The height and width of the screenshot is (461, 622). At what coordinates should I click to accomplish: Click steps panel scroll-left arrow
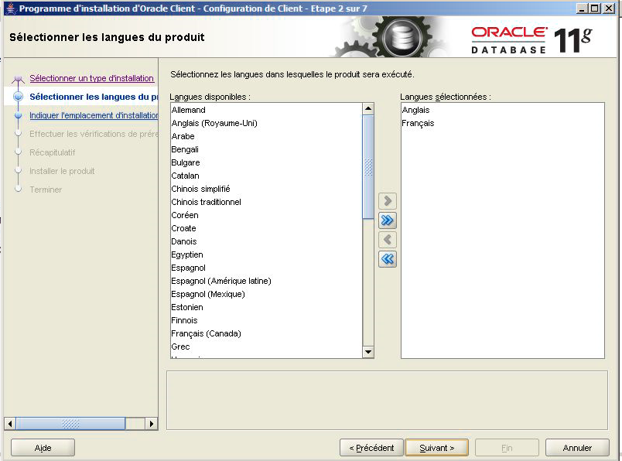[10, 424]
